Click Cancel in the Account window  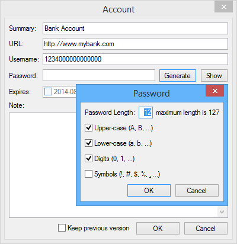tap(206, 229)
